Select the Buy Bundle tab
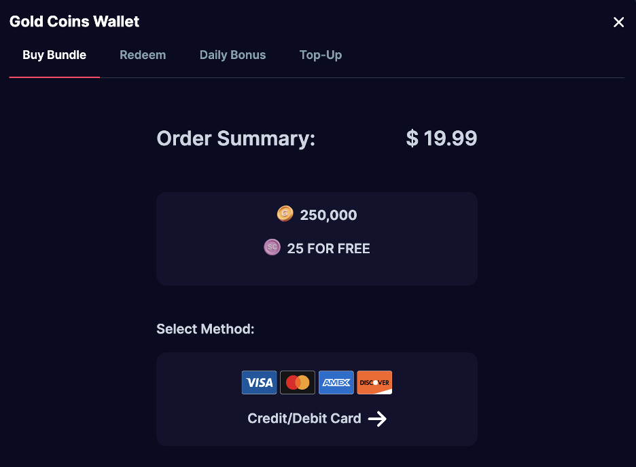Image resolution: width=636 pixels, height=467 pixels. pos(54,55)
